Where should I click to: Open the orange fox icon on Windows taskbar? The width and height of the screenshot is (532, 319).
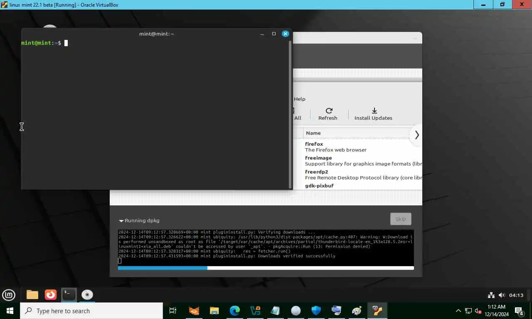(x=194, y=311)
